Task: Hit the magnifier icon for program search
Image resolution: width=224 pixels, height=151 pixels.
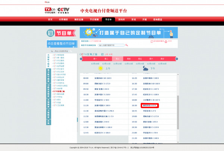Action: 127,45
